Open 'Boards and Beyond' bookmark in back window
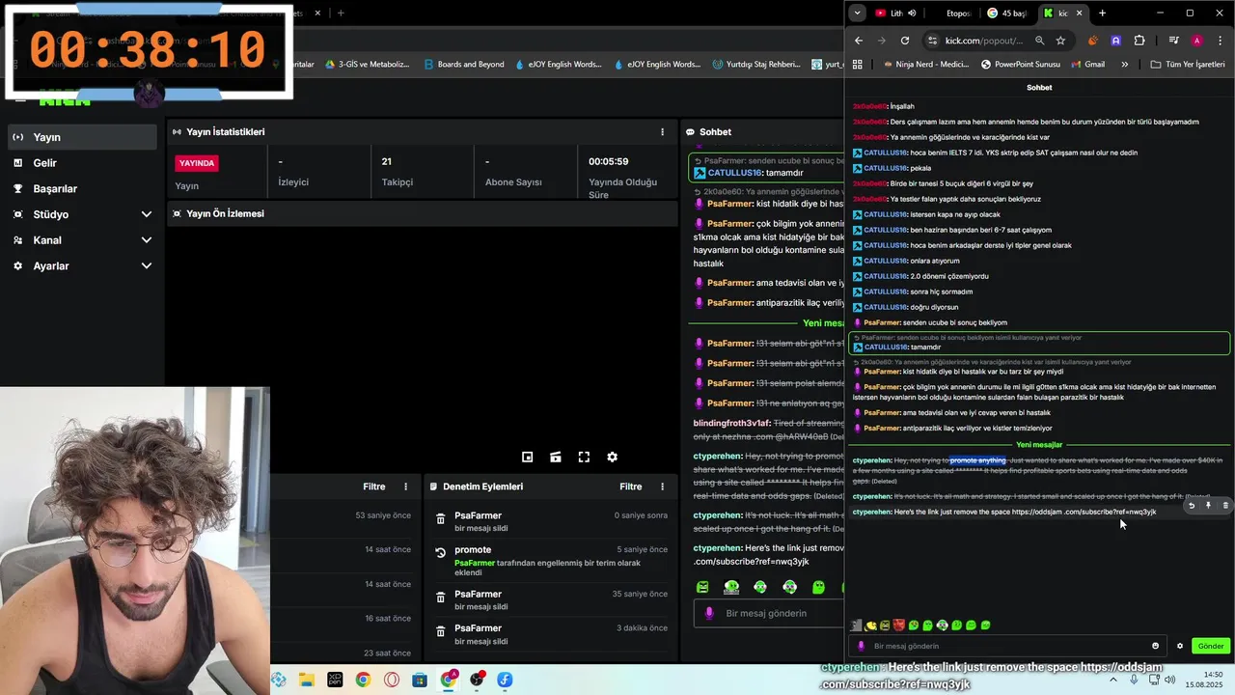 (x=465, y=65)
